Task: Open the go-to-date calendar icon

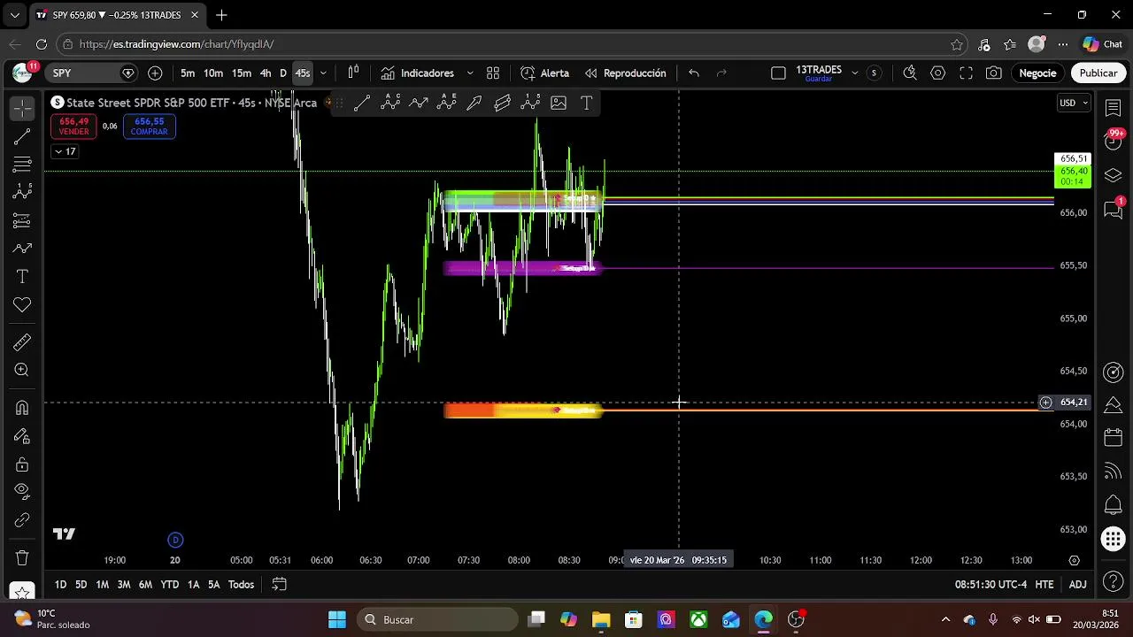Action: pos(279,584)
